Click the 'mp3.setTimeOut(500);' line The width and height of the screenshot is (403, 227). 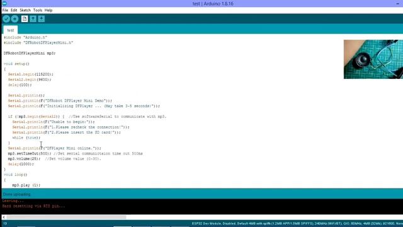(x=76, y=154)
